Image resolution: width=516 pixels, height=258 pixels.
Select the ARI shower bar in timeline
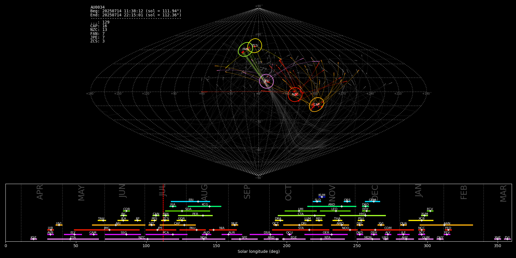coord(118,225)
